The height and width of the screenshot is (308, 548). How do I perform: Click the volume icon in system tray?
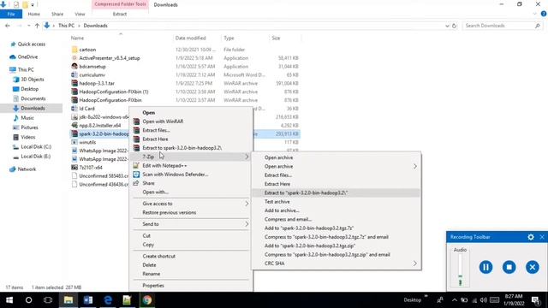pyautogui.click(x=483, y=300)
